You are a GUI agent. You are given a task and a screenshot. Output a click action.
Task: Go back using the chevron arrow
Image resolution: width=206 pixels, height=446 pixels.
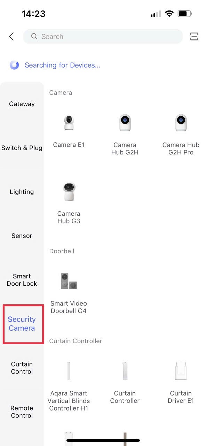pos(11,36)
